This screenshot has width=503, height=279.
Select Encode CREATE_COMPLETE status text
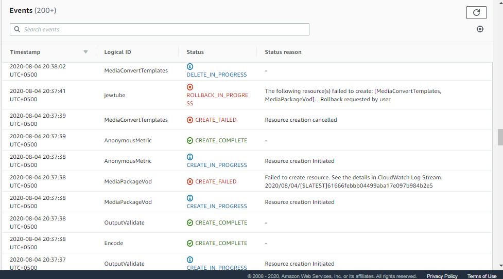click(221, 243)
